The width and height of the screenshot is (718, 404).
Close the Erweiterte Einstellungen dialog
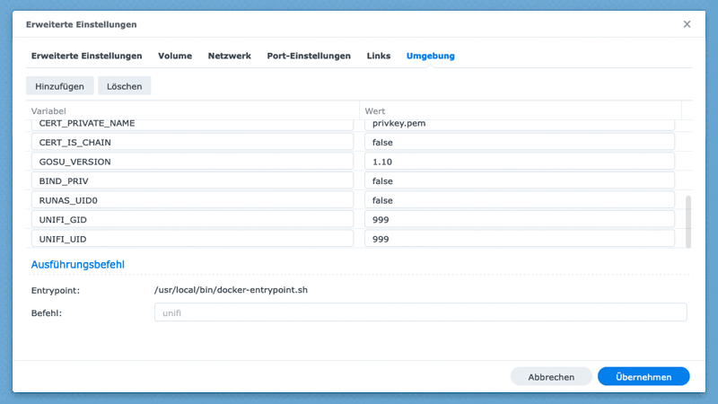pyautogui.click(x=687, y=24)
